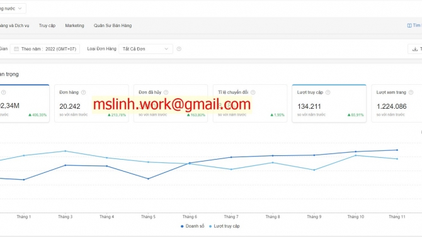The image size is (422, 237).
Task: Click calendar icon in date field
Action: 16,49
